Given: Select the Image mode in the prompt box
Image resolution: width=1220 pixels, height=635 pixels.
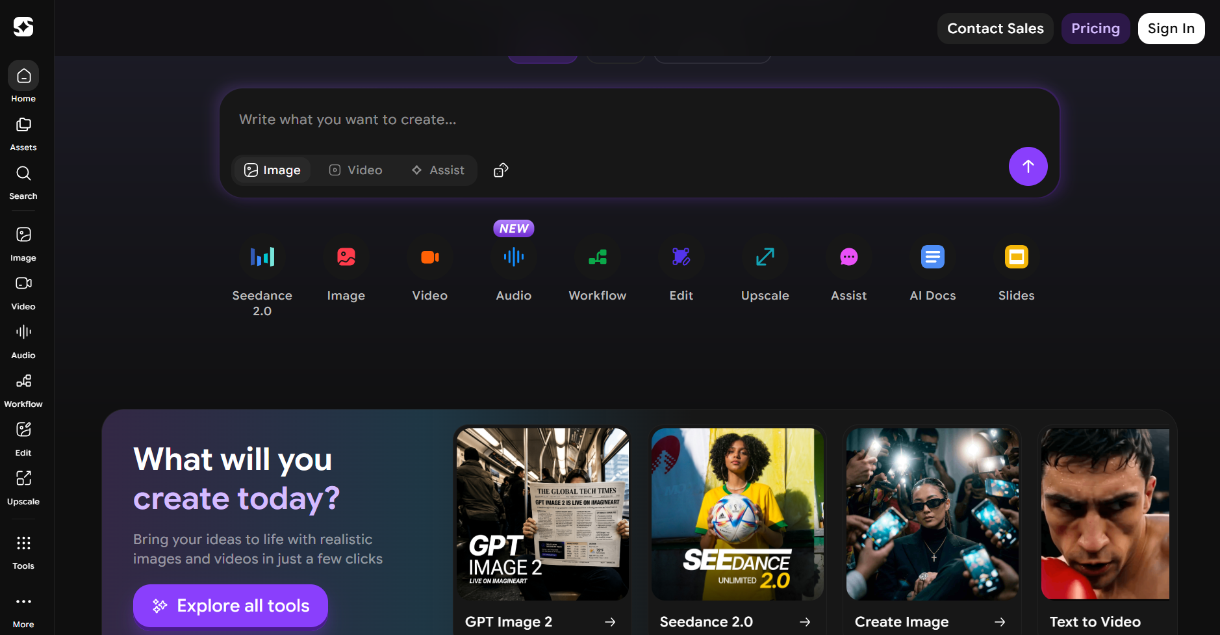Looking at the screenshot, I should (272, 170).
